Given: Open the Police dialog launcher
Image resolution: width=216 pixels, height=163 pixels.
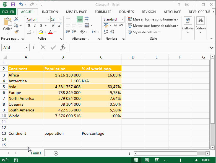Looking at the screenshot, I should click(x=61, y=39).
